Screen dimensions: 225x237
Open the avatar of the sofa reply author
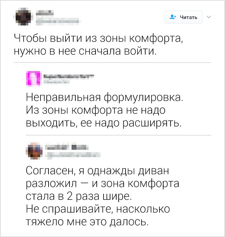click(x=33, y=150)
